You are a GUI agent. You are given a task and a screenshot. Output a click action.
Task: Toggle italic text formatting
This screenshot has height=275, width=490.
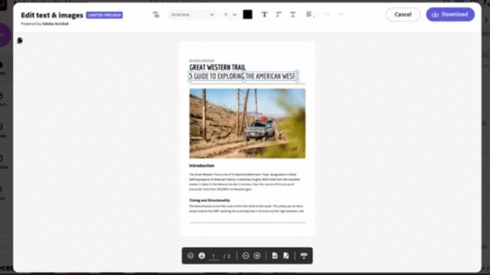click(278, 15)
